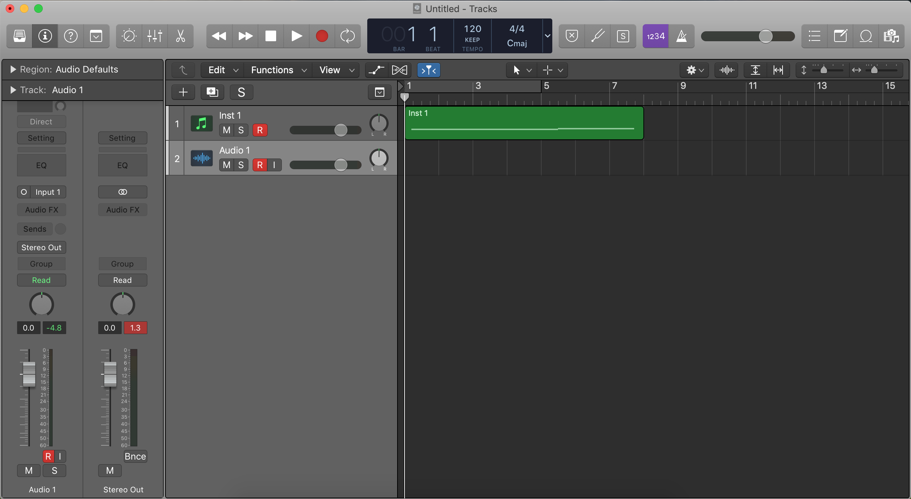Open the left-click pointer tool menu
The width and height of the screenshot is (911, 499).
tap(522, 70)
